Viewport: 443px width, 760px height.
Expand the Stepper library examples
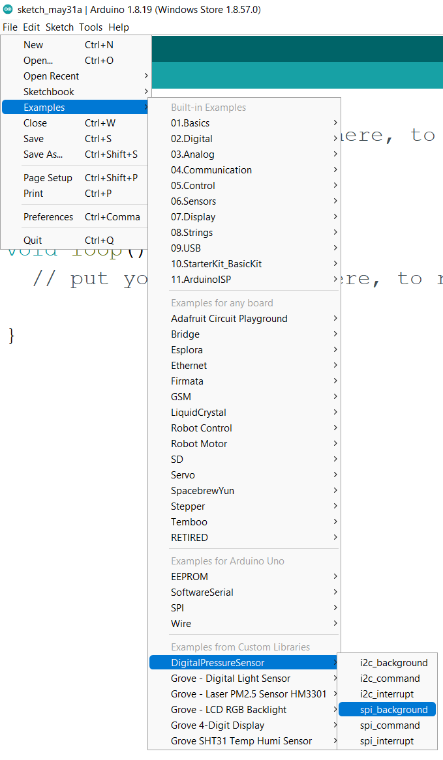click(244, 506)
